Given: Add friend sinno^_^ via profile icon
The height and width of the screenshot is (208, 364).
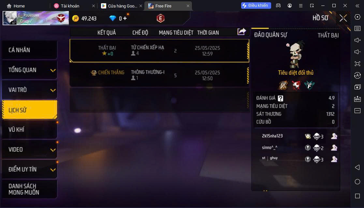Looking at the screenshot, I should [x=334, y=148].
